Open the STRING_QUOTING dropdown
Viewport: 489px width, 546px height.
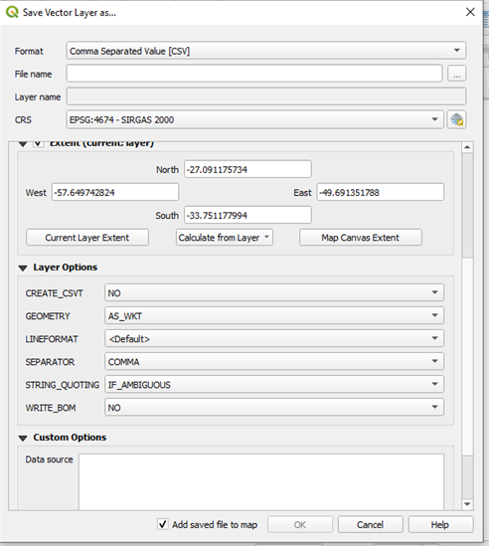click(x=274, y=385)
